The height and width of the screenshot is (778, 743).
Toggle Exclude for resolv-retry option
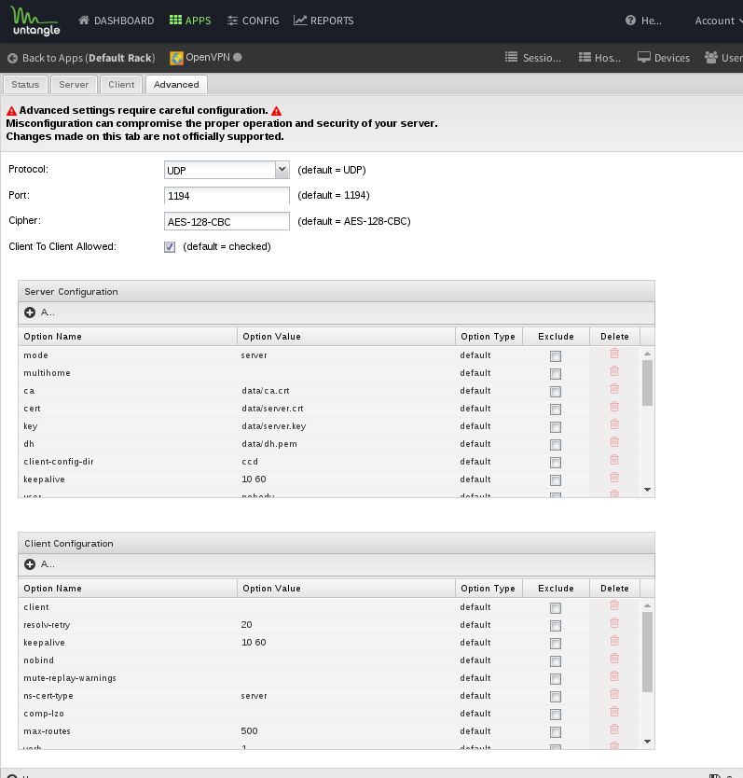(x=556, y=626)
